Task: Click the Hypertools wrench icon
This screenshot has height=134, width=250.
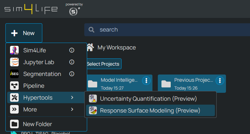Action: point(14,97)
